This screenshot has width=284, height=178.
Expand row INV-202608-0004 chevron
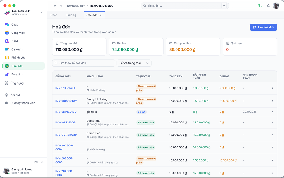272,147
